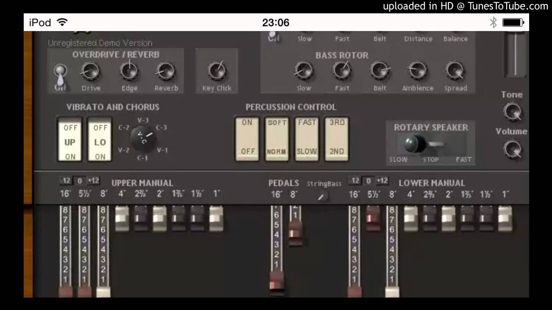
Task: Select 0 transpose for Upper Manual
Action: pos(79,181)
